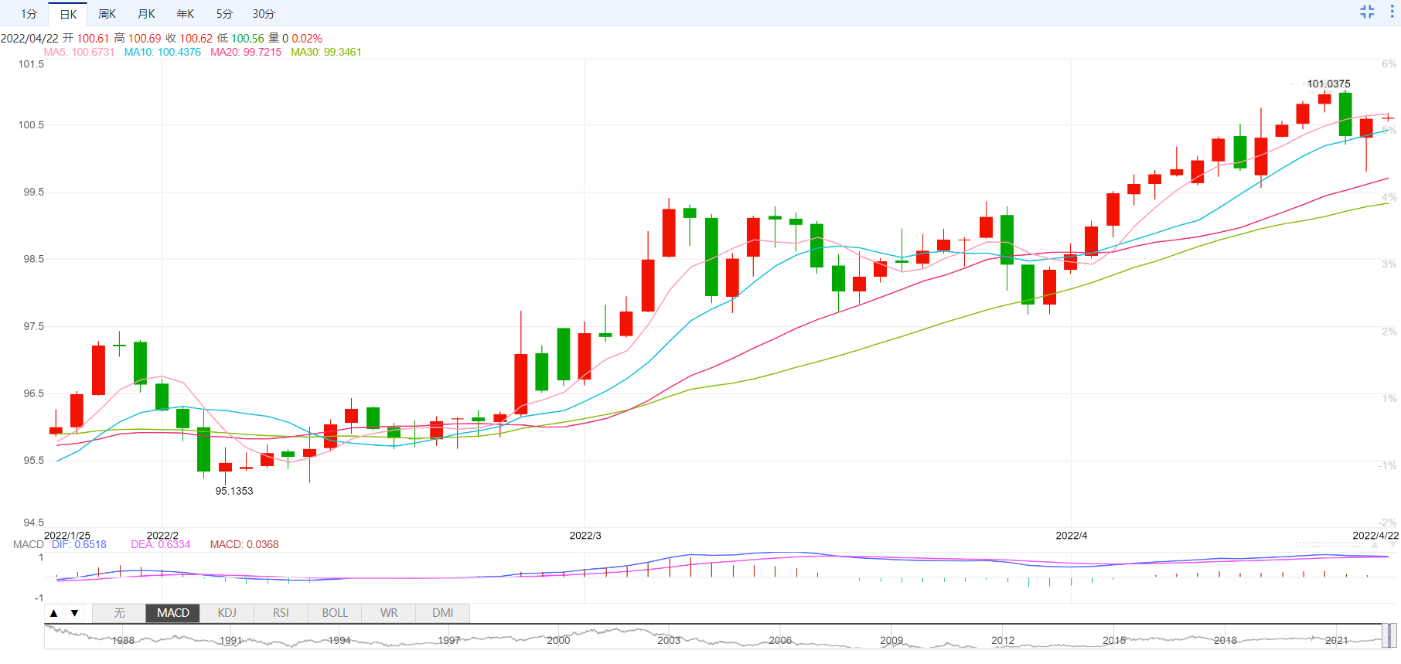Screen dimensions: 1401x664
Task: Click the gray down arrow below 2022/4/22
Action: click(x=1392, y=545)
